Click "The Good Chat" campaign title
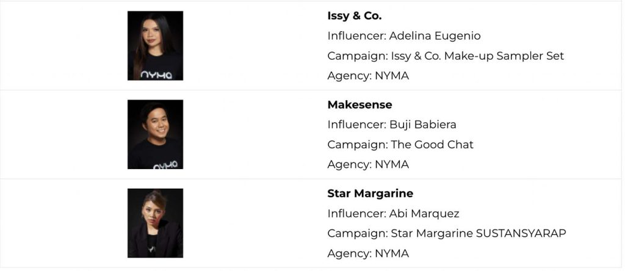This screenshot has height=271, width=625. click(x=431, y=145)
